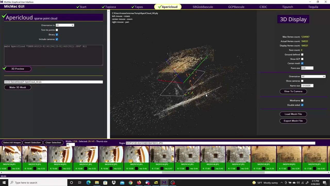The height and width of the screenshot is (186, 330).
Task: Click the Name size input field
Action: 307,86
